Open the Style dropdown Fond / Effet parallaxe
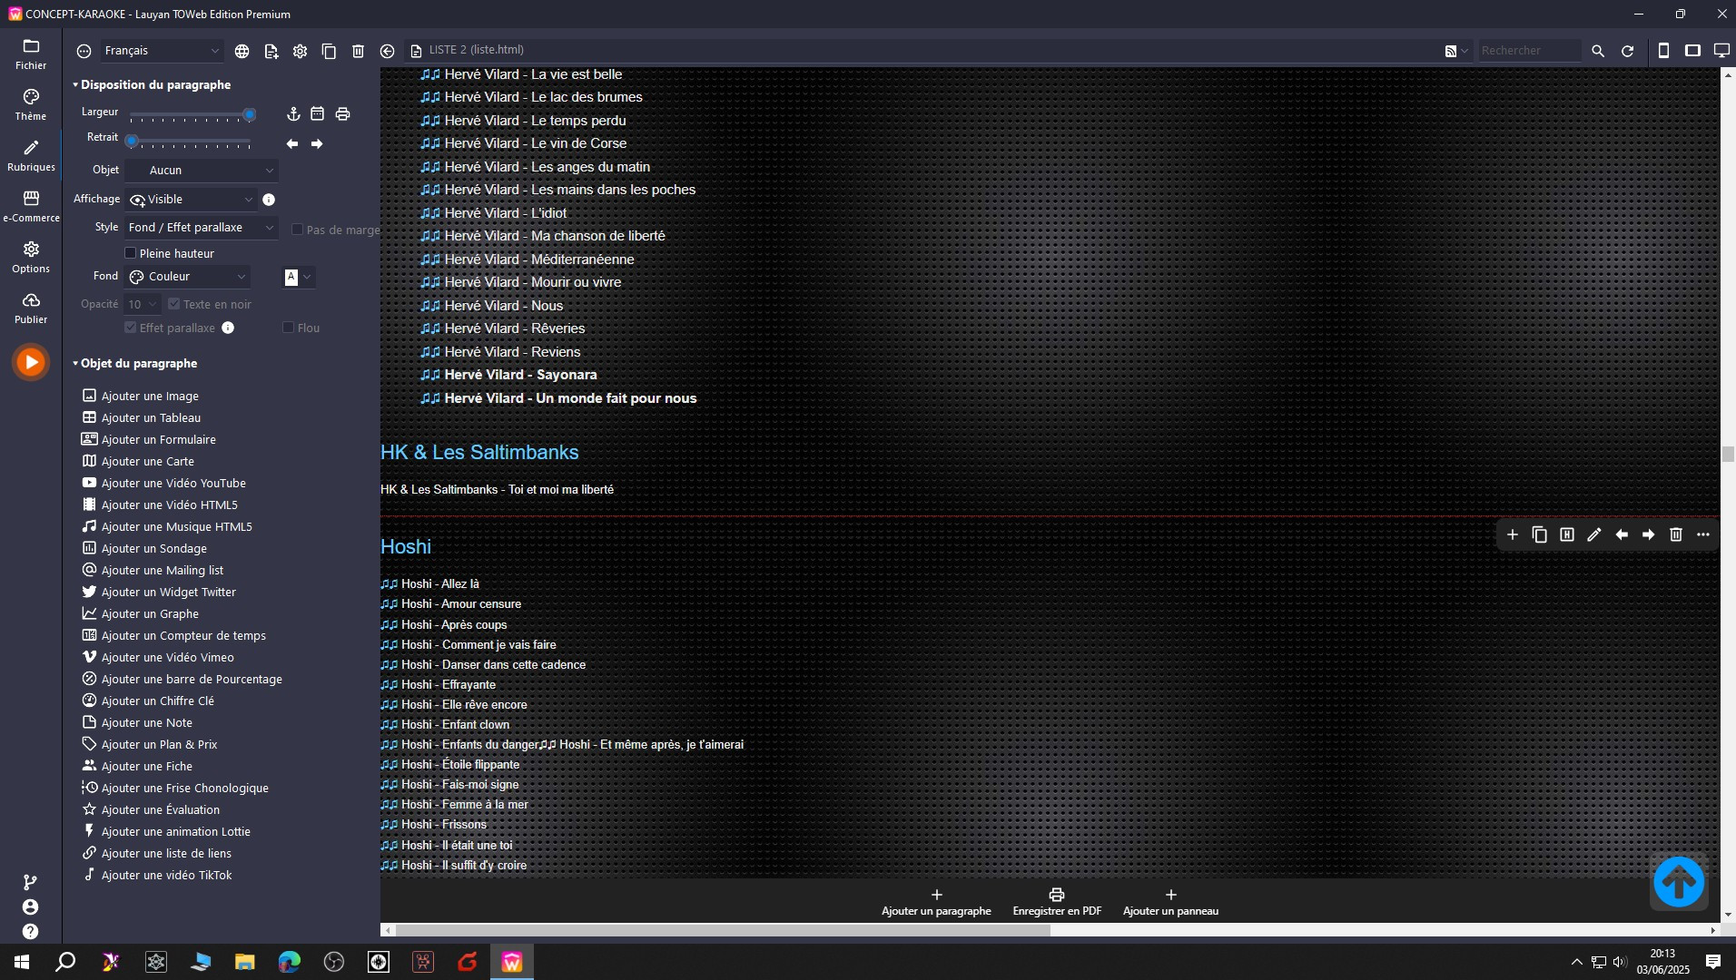 pos(202,228)
